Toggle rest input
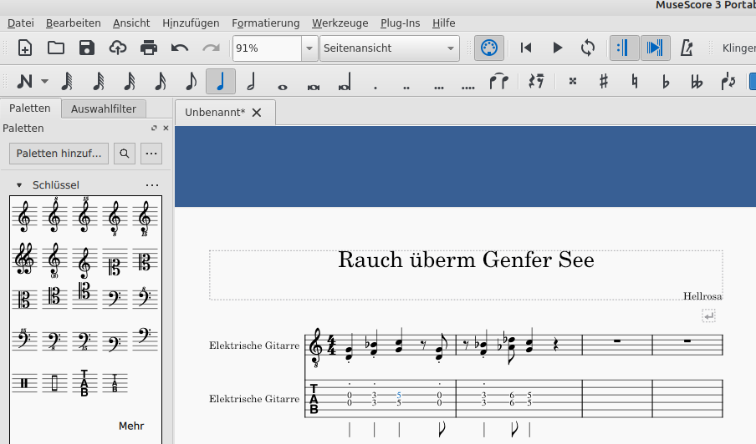756x444 pixels. pyautogui.click(x=536, y=81)
